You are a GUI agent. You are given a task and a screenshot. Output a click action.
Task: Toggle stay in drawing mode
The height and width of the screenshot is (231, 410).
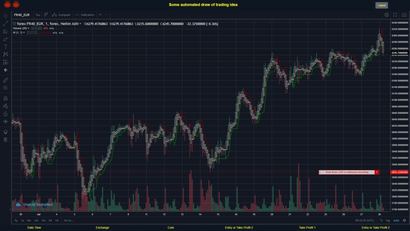click(x=6, y=106)
